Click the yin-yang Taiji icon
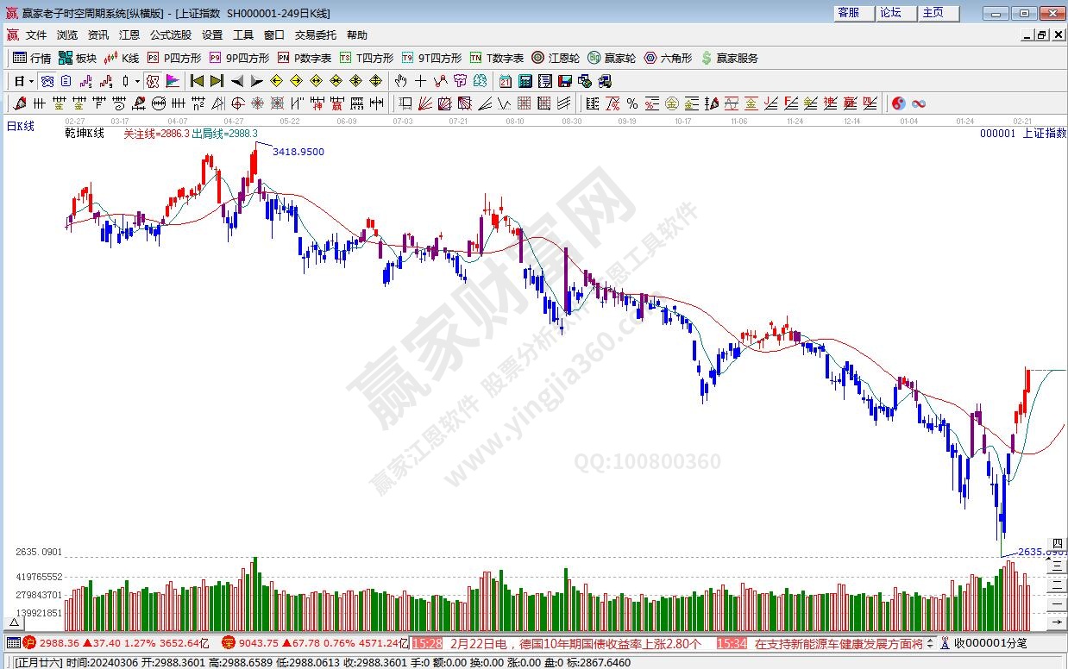 (898, 103)
